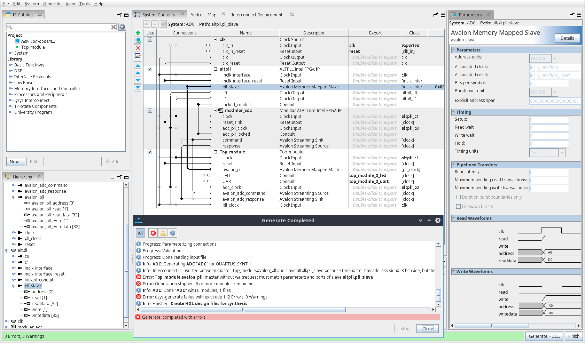Image resolution: width=585 pixels, height=343 pixels.
Task: Uncheck the Use checkbox for modular_adc
Action: [x=150, y=111]
